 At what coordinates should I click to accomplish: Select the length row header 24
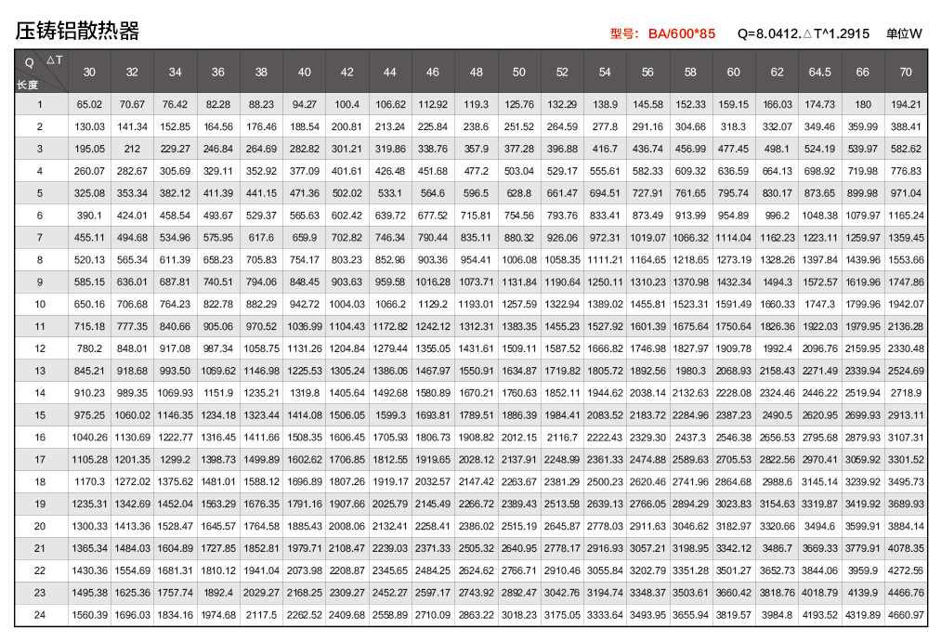[40, 615]
